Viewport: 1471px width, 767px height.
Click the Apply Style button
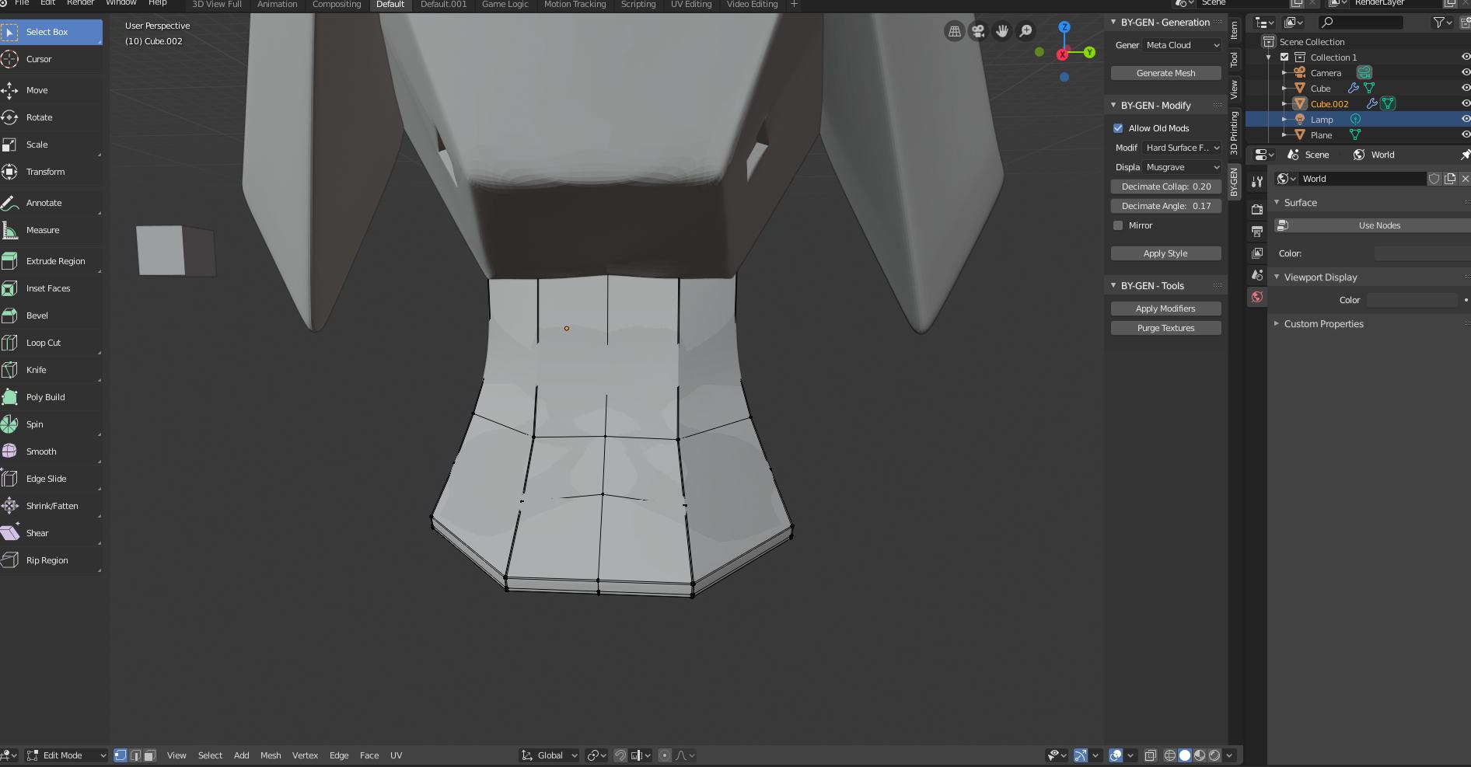click(1165, 253)
